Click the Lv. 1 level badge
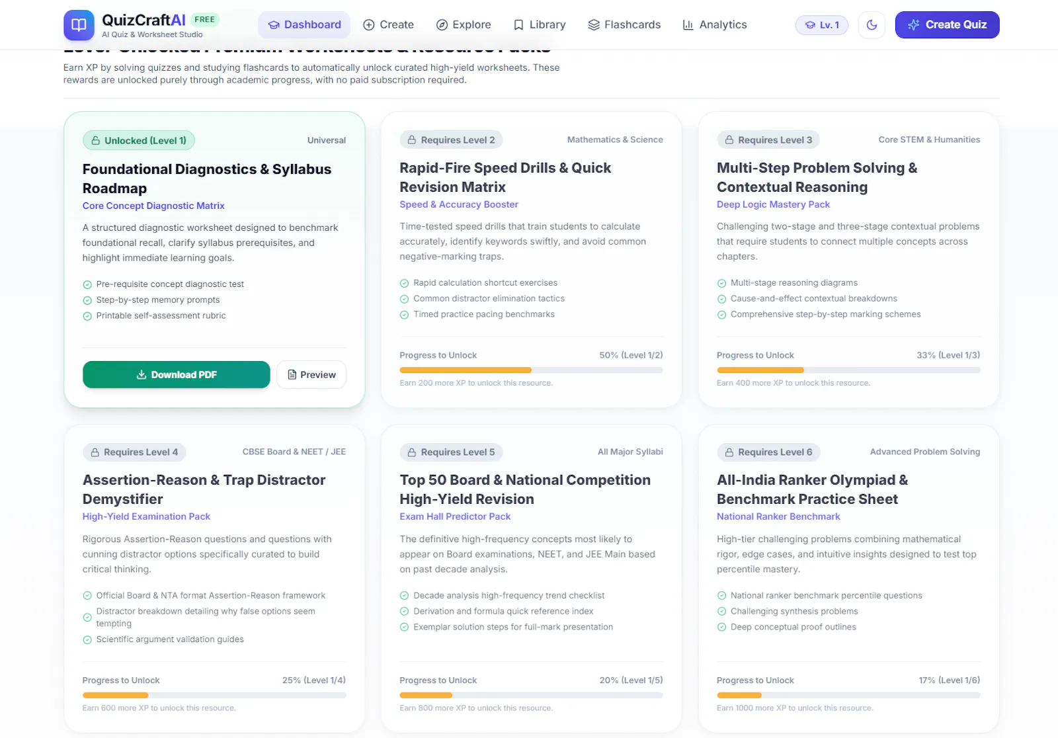 click(822, 25)
